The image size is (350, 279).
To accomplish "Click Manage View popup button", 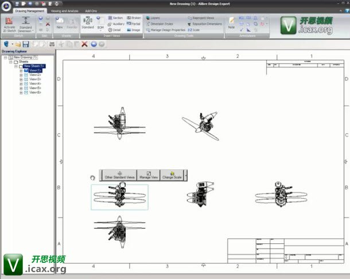I will [149, 175].
